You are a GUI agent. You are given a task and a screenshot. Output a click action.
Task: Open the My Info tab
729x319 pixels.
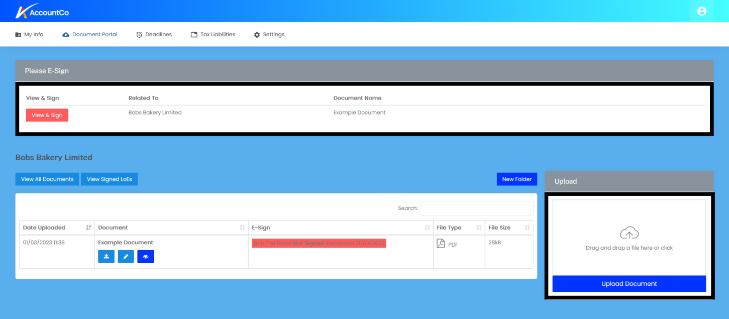(29, 35)
